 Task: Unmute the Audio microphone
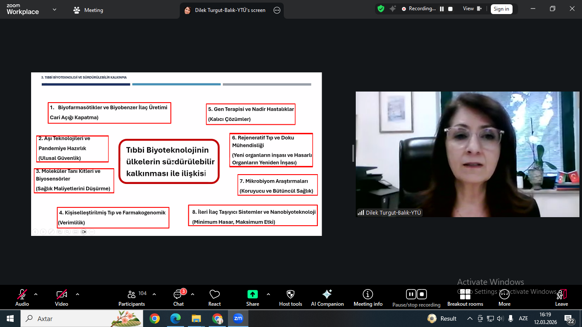(22, 298)
